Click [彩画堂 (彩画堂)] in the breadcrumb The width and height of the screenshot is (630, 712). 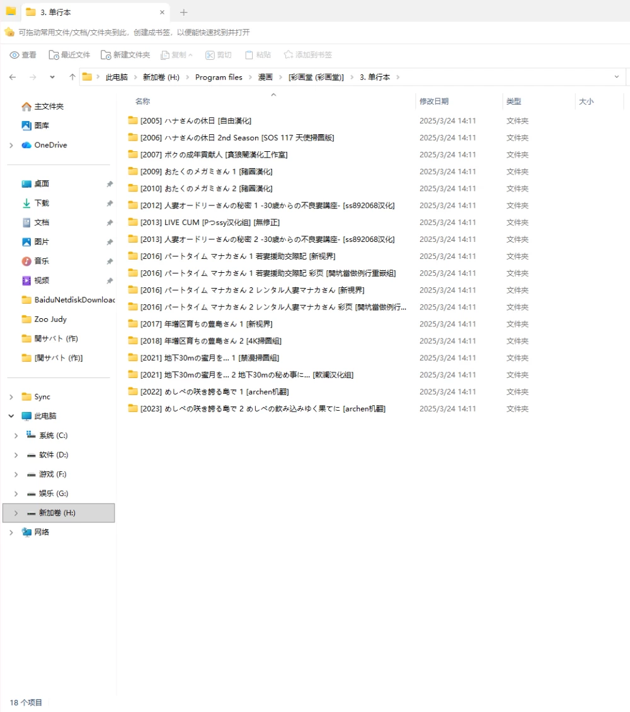coord(316,78)
